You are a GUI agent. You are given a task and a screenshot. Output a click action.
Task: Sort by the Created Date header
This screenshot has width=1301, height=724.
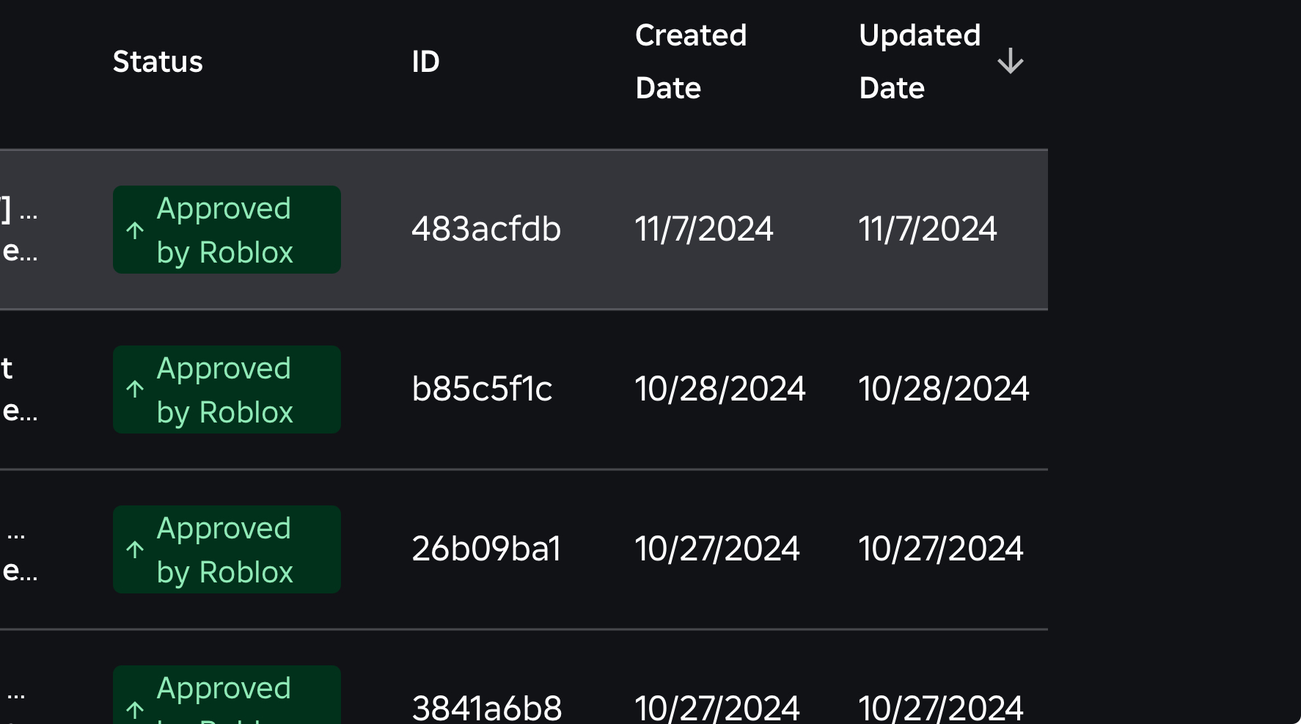690,62
